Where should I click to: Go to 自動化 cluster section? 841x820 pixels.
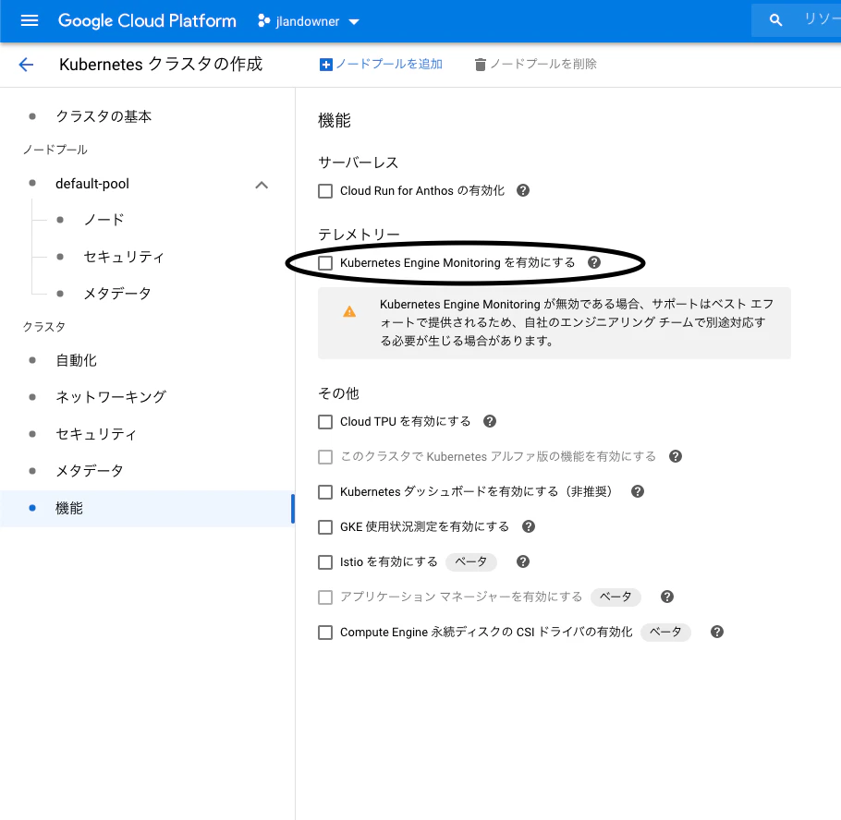pos(76,360)
